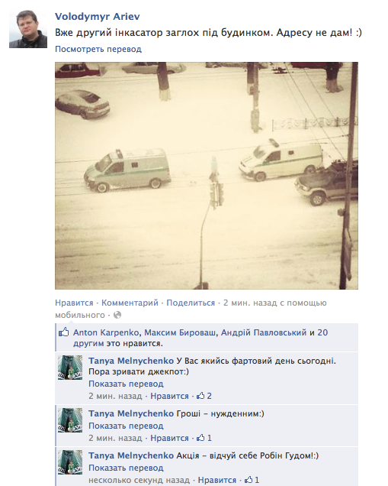Click Tanya Melnychenko name on Робін Гудом comment
Viewport: 388px width, 486px height.
pyautogui.click(x=131, y=455)
